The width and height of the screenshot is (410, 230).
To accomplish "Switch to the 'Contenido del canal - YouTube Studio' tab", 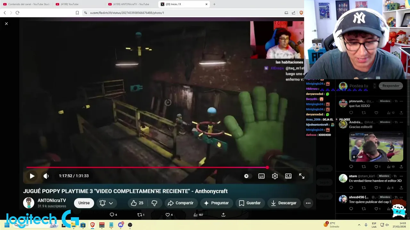I will pos(26,4).
